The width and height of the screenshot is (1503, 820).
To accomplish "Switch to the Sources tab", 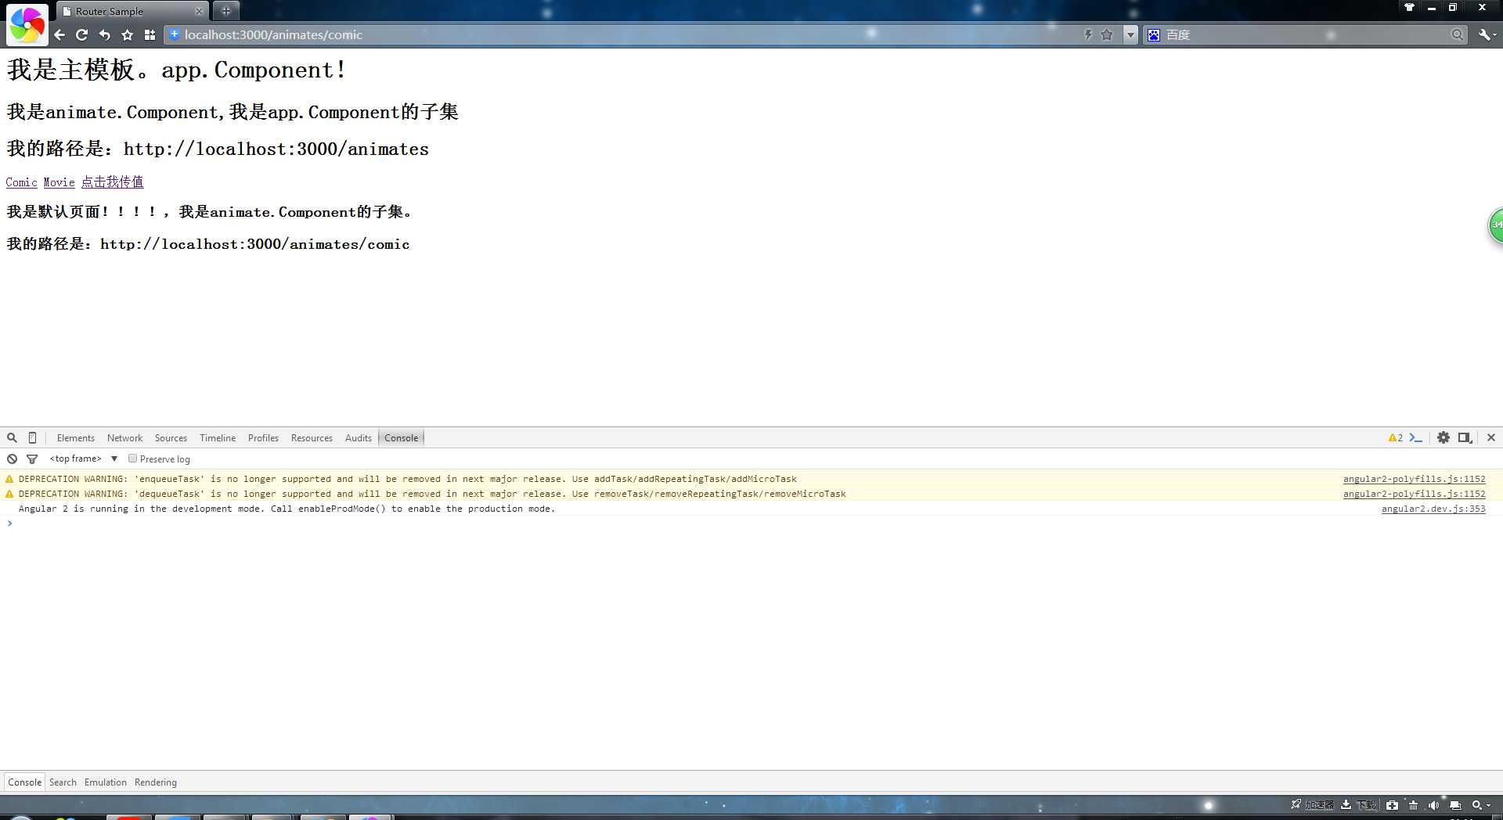I will 171,438.
